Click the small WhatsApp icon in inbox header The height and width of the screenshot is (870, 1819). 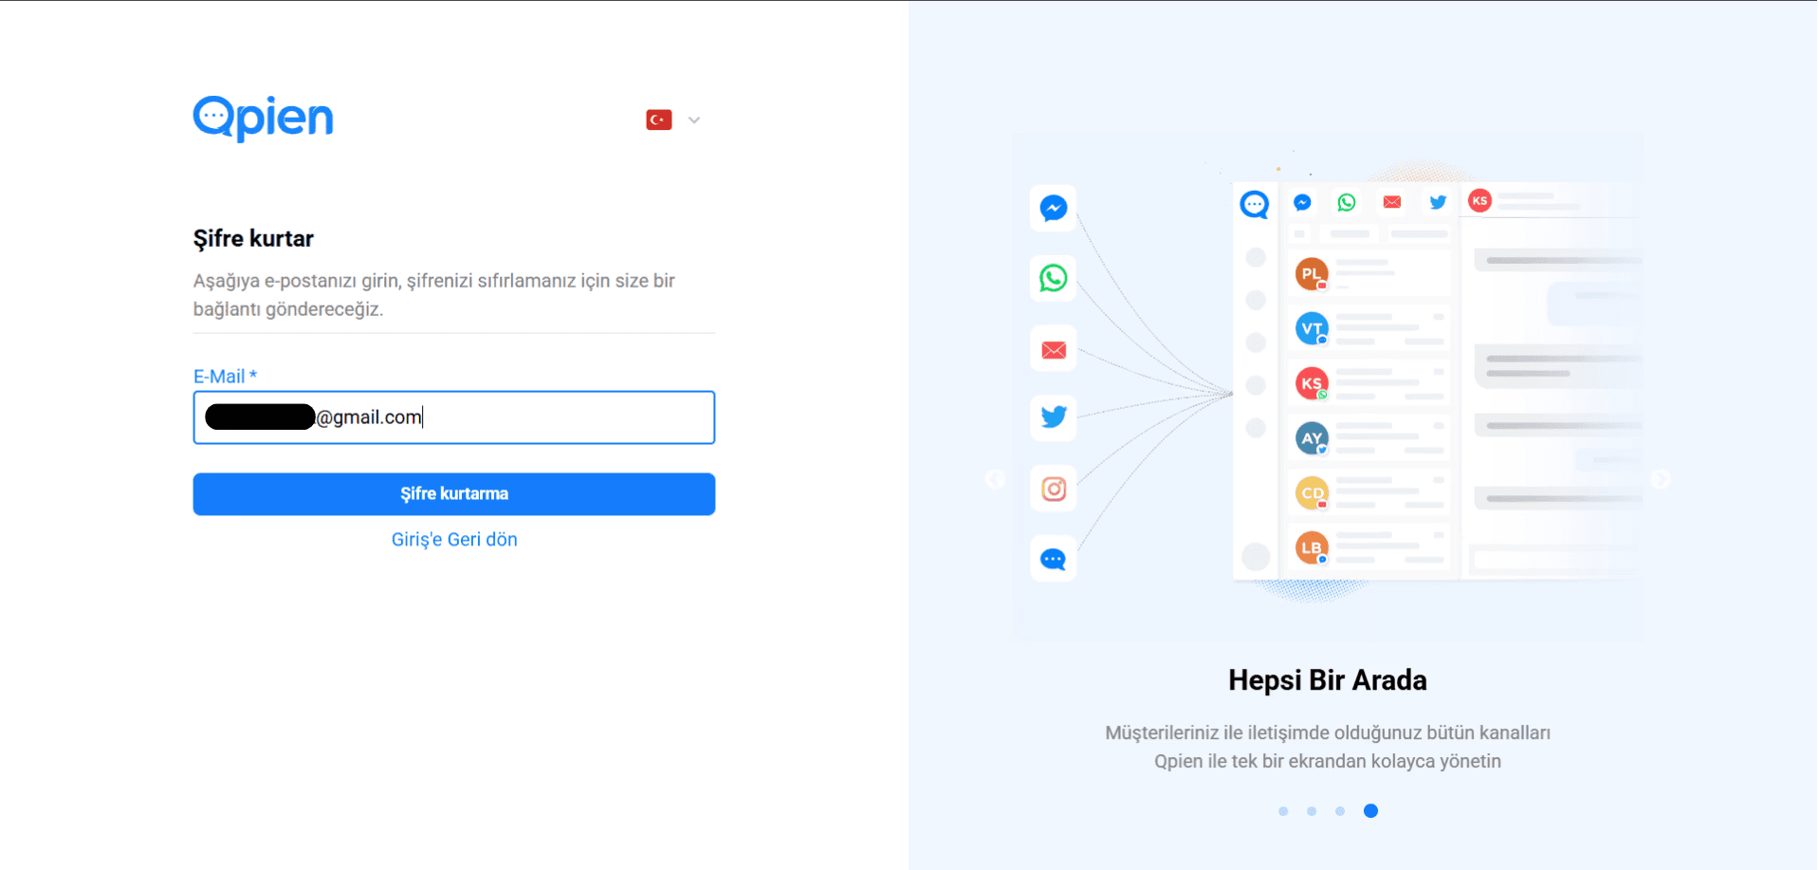[x=1347, y=202]
